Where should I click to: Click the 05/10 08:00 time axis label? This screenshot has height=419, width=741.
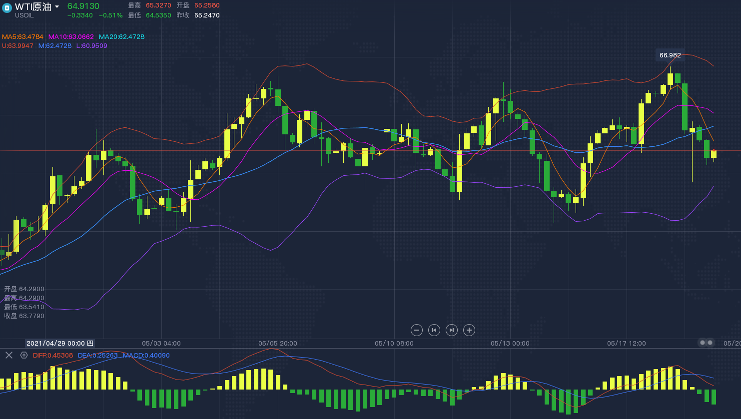coord(394,344)
